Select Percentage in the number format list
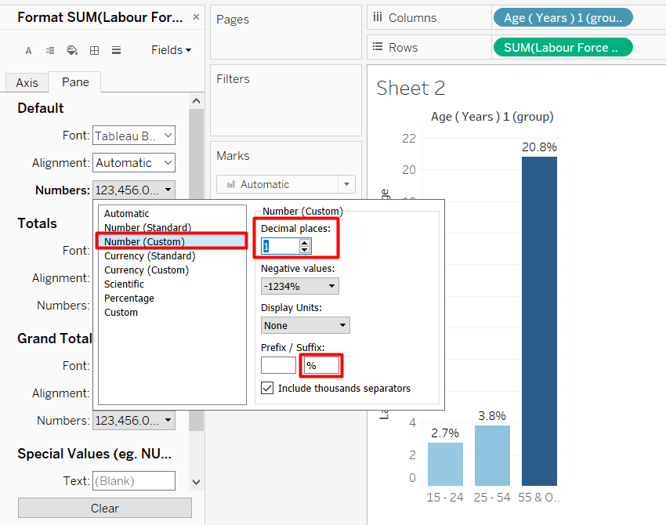This screenshot has width=666, height=525. coord(129,298)
